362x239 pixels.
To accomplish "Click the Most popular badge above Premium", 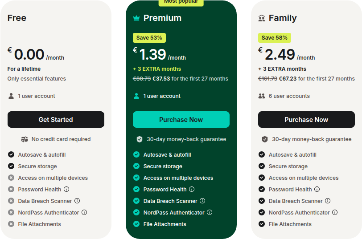I will coord(181,2).
